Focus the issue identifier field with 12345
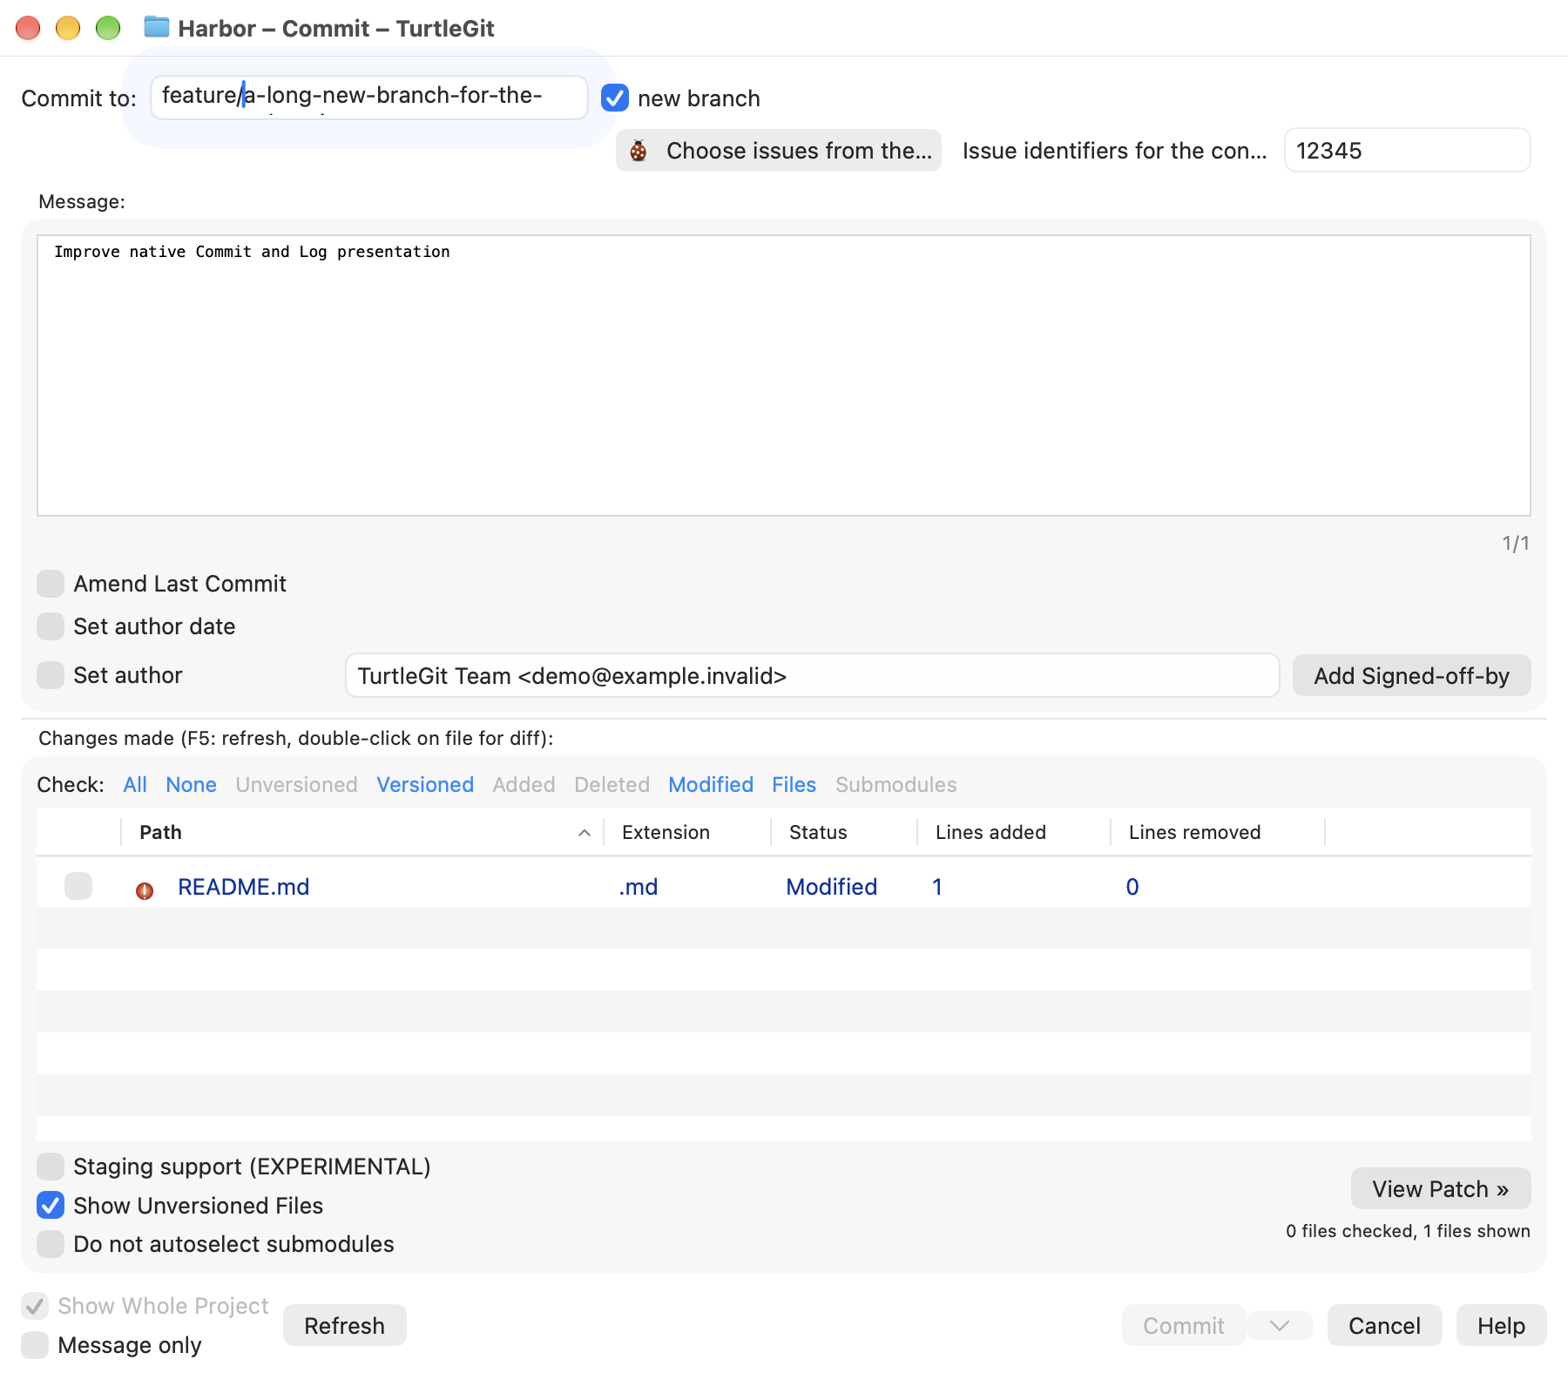Image resolution: width=1568 pixels, height=1380 pixels. pyautogui.click(x=1408, y=151)
